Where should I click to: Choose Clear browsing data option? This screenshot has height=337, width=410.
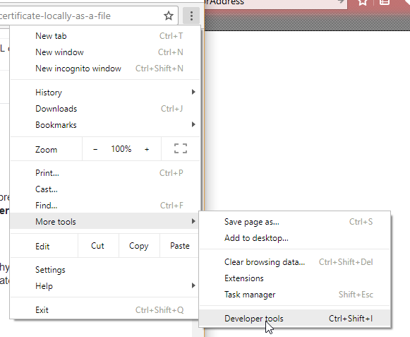[x=295, y=262]
